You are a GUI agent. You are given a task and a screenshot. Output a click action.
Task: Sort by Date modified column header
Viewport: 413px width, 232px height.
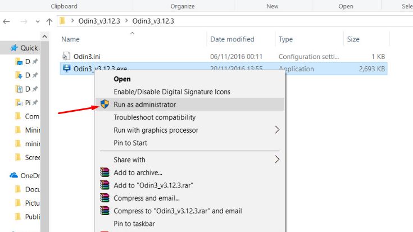point(232,39)
